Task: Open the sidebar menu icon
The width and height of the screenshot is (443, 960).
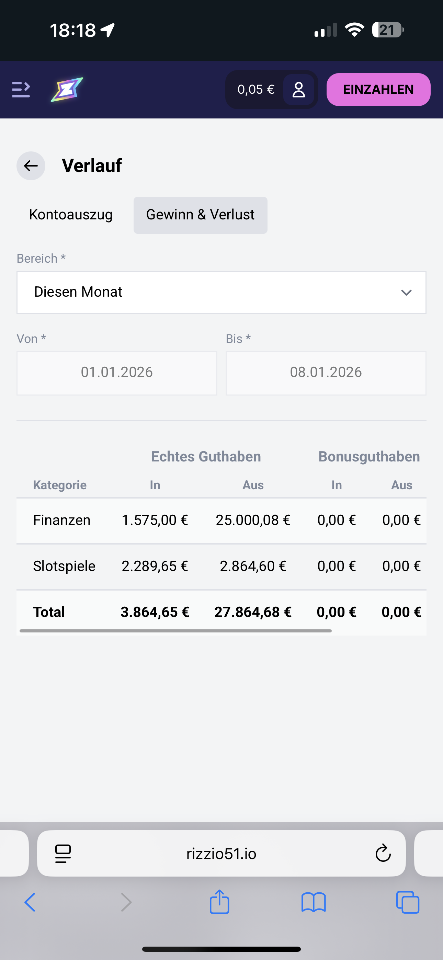Action: click(21, 89)
